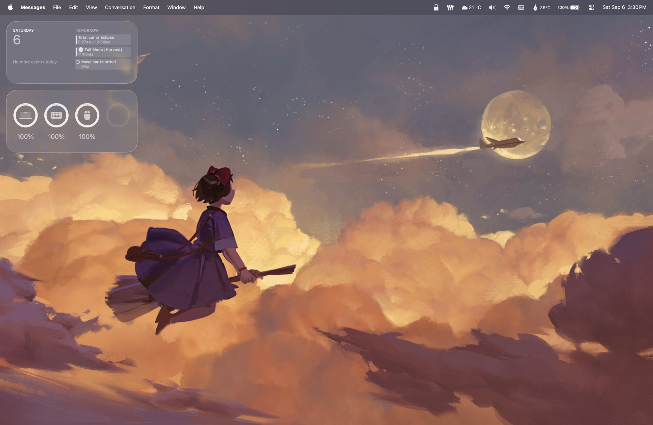Open the keys password manager icon
Screen dimensions: 653x425
pyautogui.click(x=450, y=7)
